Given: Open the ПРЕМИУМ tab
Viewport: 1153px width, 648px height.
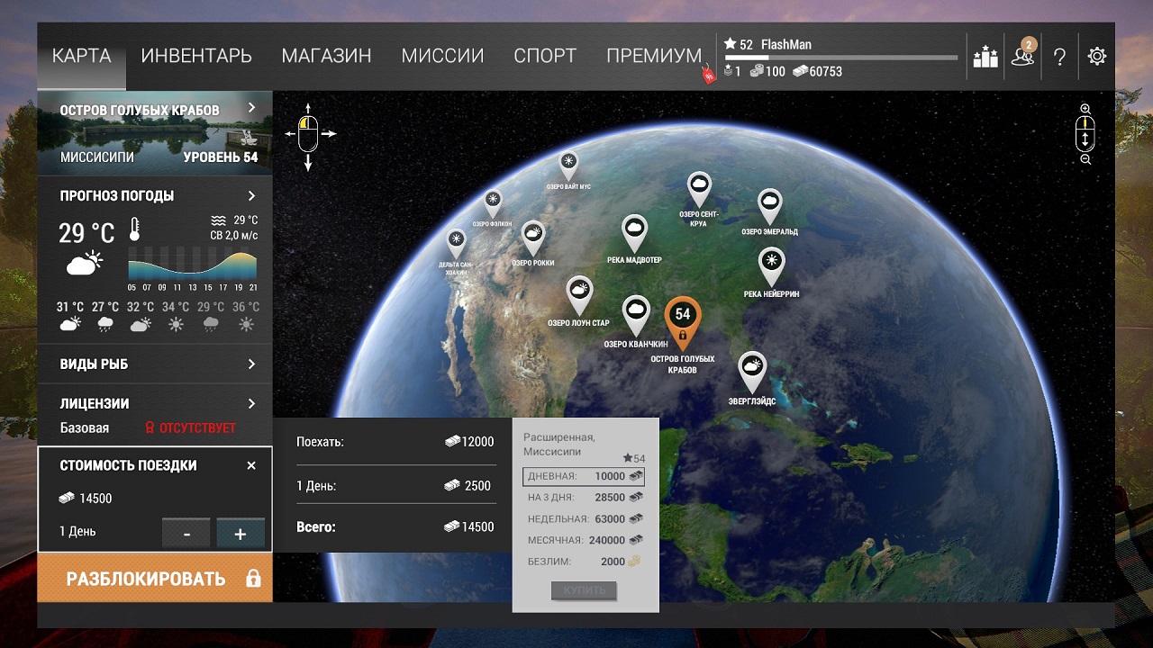Looking at the screenshot, I should 654,56.
